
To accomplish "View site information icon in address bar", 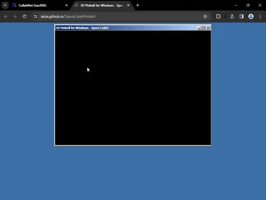I will pyautogui.click(x=35, y=16).
